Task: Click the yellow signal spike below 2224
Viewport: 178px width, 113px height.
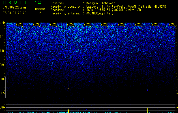Action: coord(68,111)
